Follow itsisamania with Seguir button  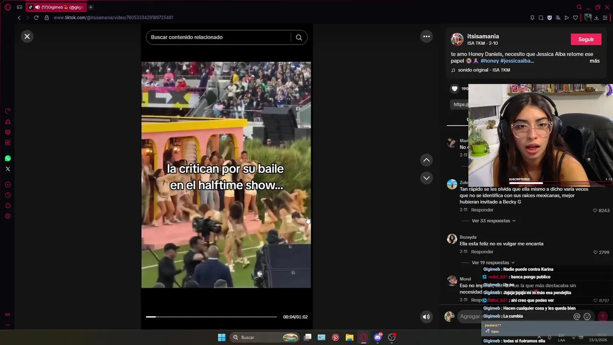coord(586,39)
